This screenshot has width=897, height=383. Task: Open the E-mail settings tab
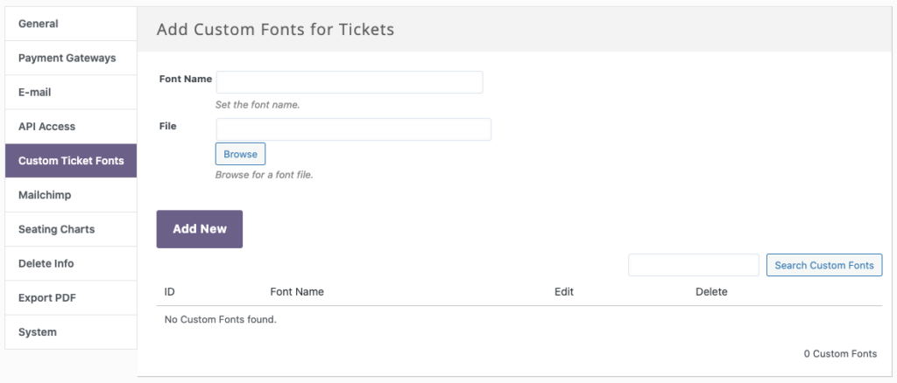coord(71,93)
